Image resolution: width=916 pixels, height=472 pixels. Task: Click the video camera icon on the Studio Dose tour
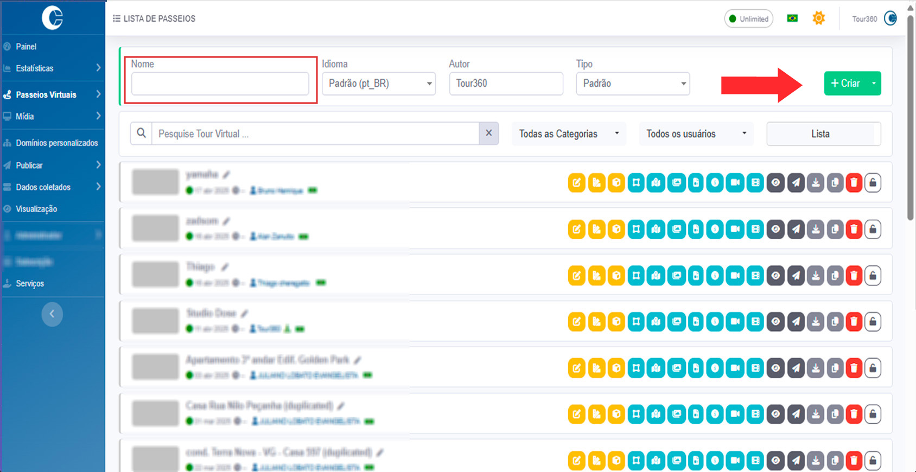tap(735, 322)
